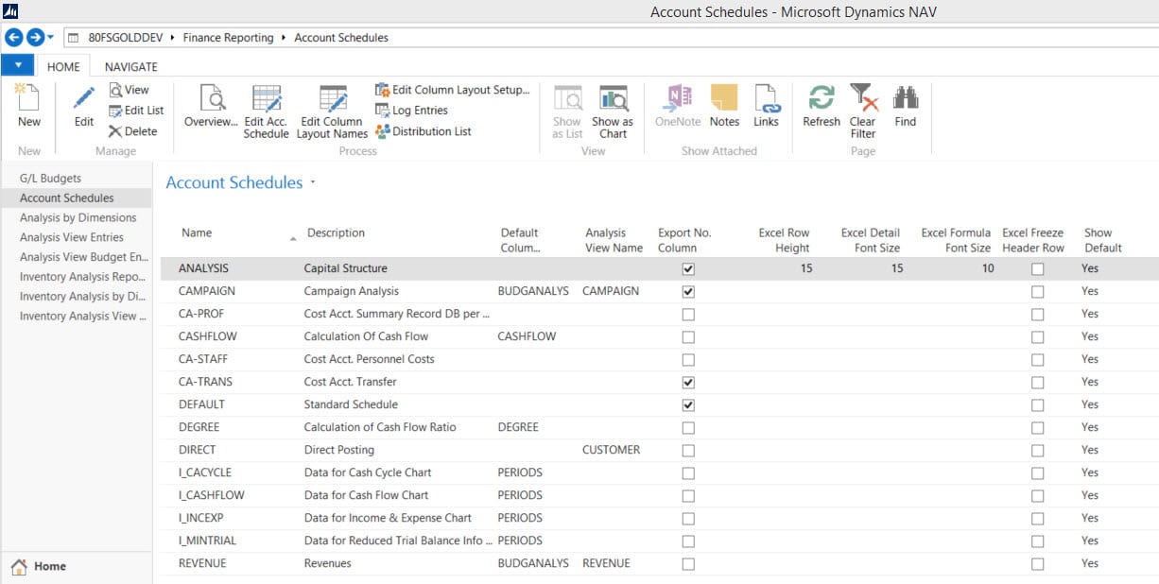
Task: Select the I_MINTRIAL row name
Action: (x=207, y=541)
